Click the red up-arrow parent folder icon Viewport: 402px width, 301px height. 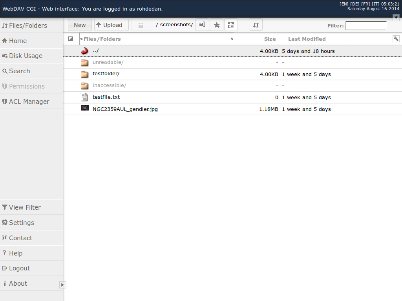point(84,51)
